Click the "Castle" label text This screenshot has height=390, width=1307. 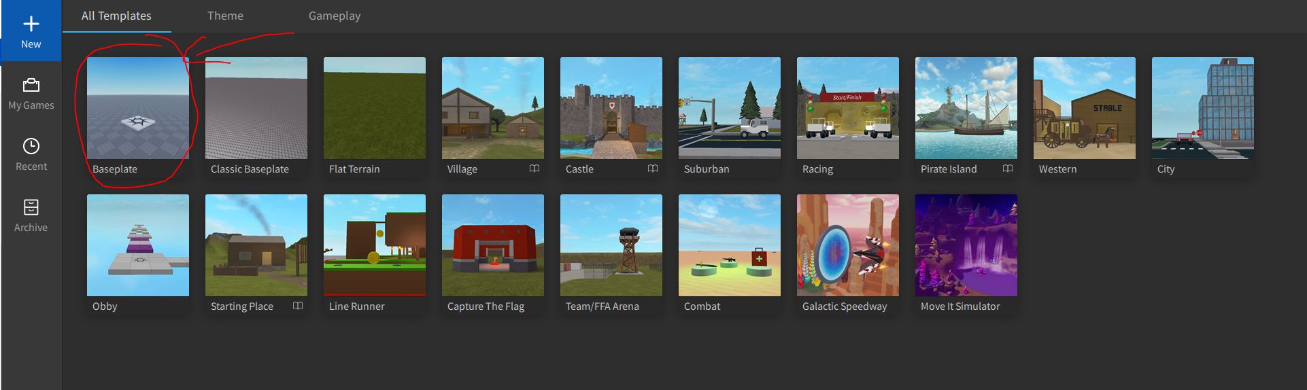579,169
